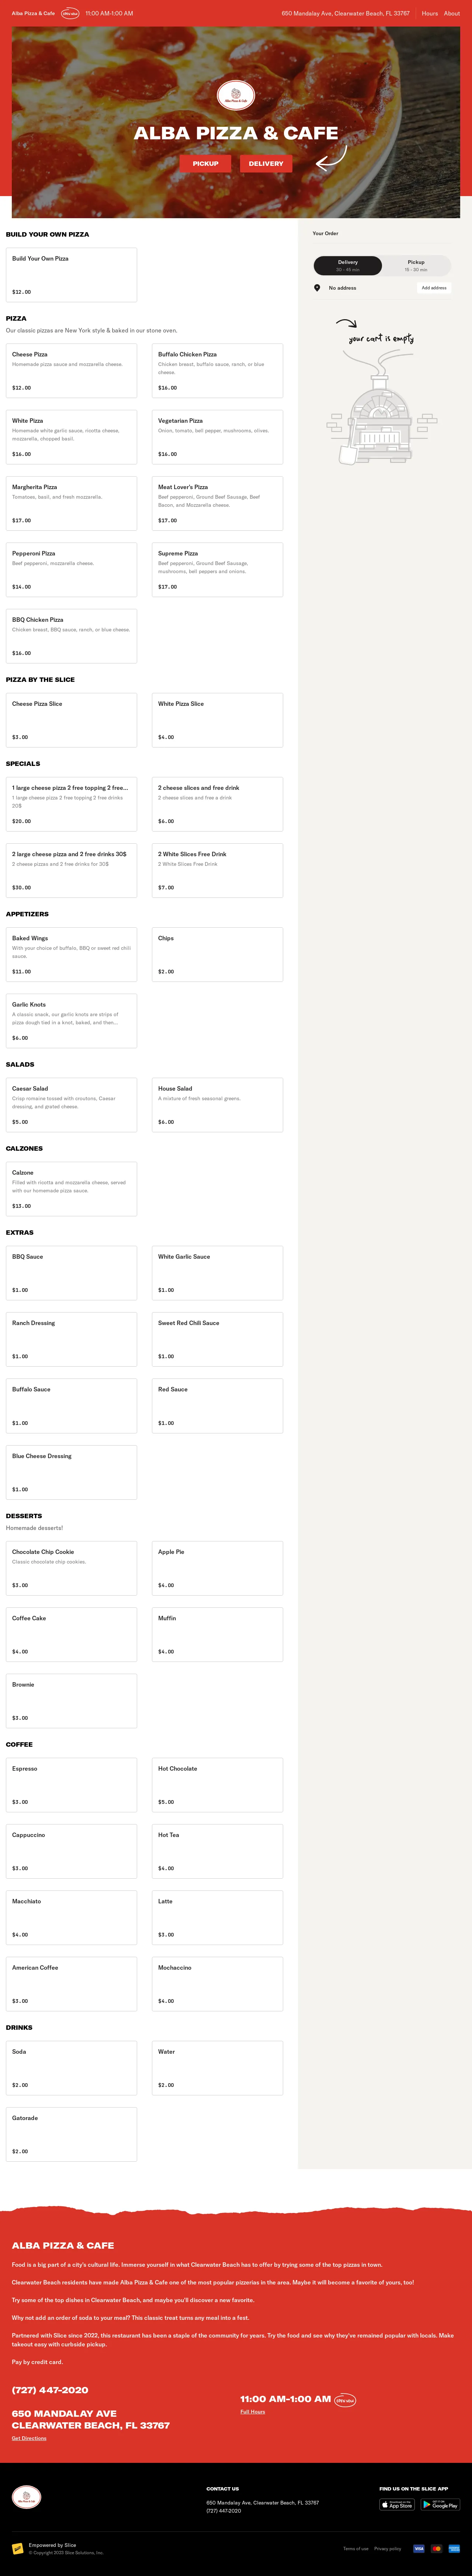Choose the Caesar Salad card
The image size is (472, 2576).
(72, 1105)
